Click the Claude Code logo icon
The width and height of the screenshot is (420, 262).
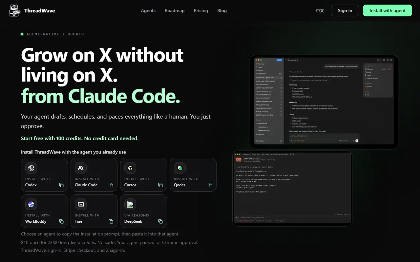coord(81,168)
